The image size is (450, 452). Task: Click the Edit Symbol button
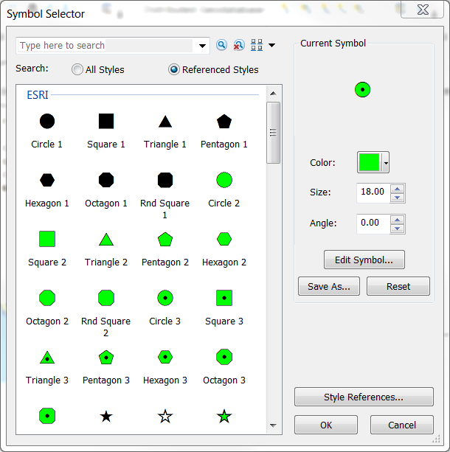click(364, 260)
